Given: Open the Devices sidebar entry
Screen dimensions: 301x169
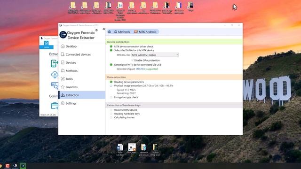Looking at the screenshot, I should click(82, 62).
